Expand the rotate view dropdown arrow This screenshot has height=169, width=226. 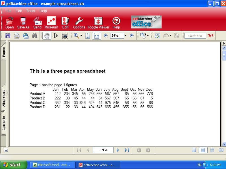(x=148, y=36)
